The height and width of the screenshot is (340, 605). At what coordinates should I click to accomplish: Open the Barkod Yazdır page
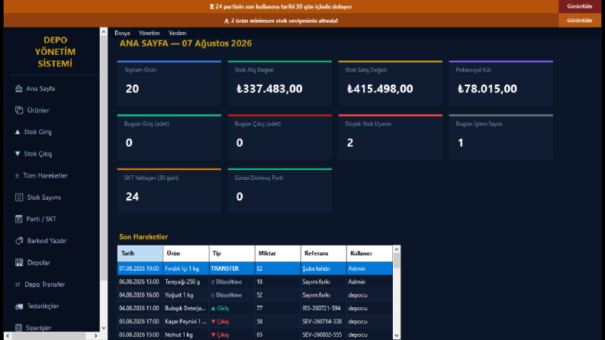(47, 241)
